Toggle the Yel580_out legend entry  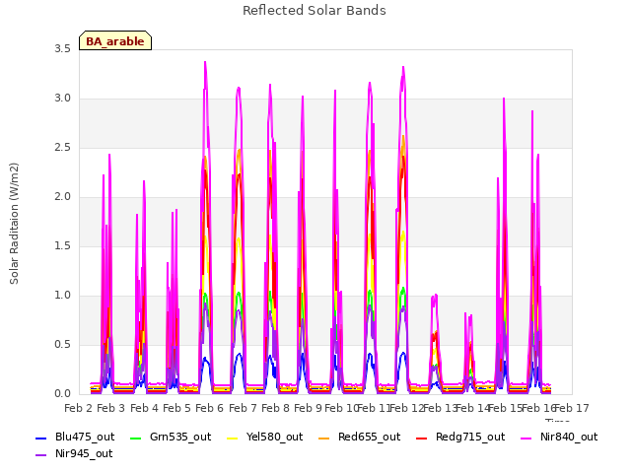[265, 438]
